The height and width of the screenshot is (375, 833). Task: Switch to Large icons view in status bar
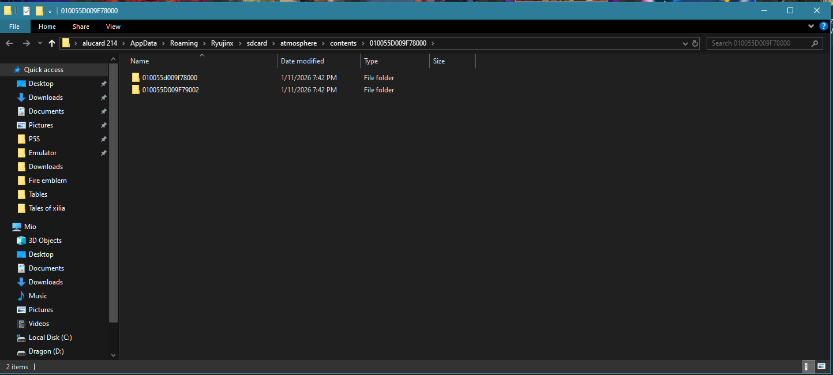coord(821,367)
